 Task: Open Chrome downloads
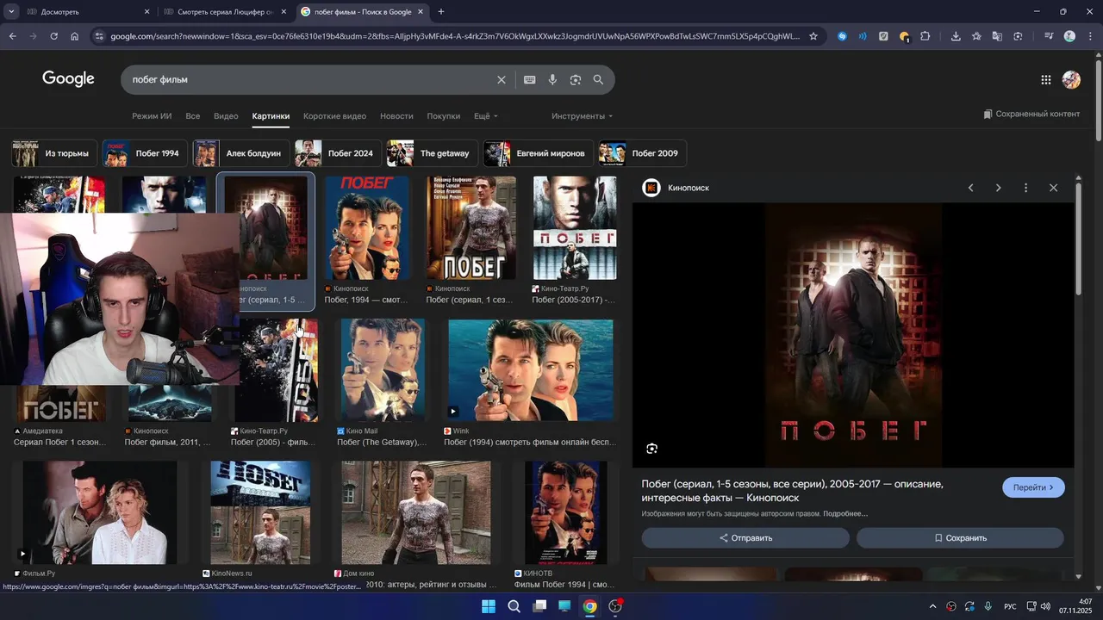pos(956,36)
